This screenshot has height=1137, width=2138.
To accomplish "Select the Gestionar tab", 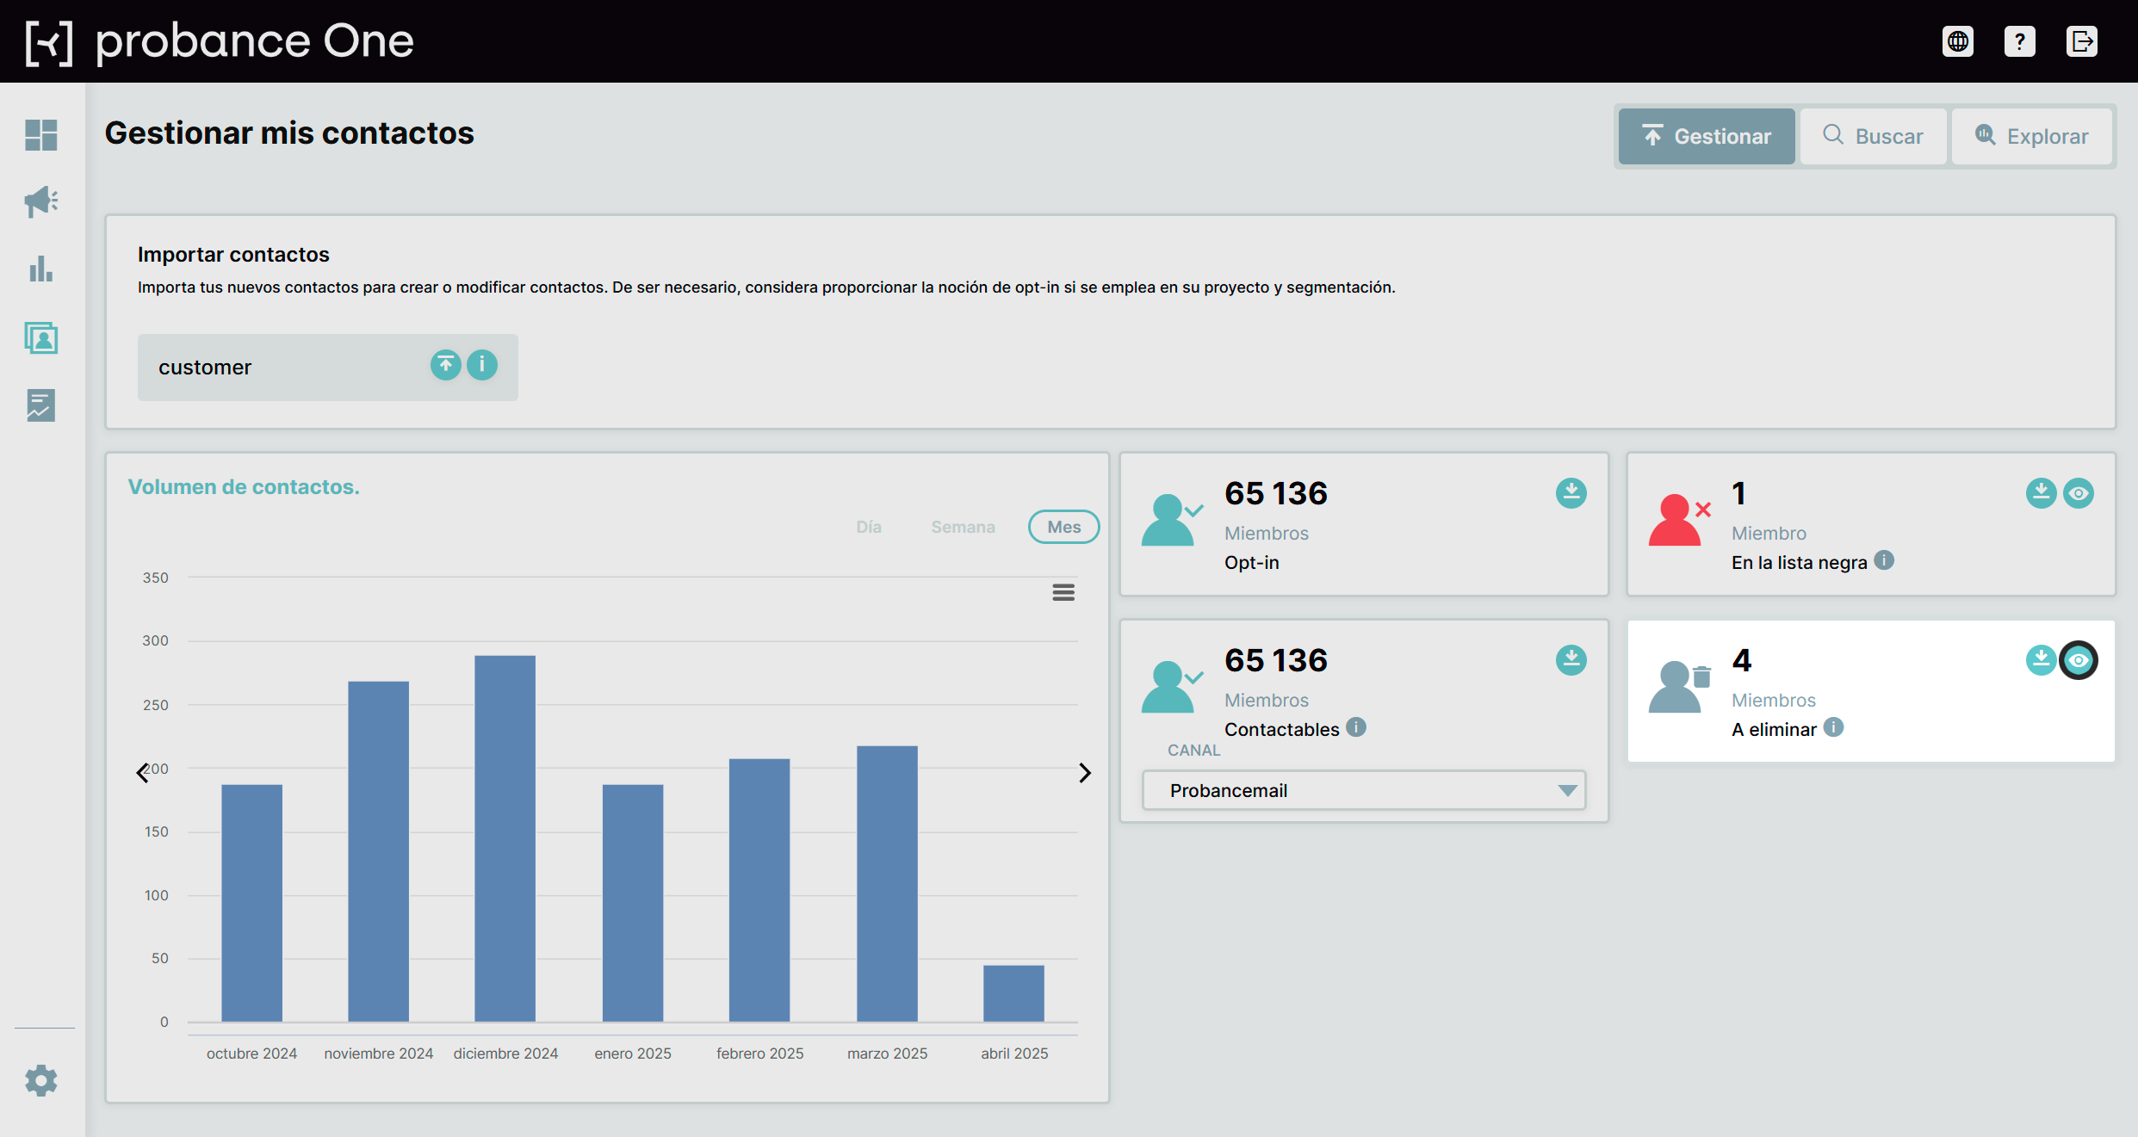I will tap(1707, 136).
